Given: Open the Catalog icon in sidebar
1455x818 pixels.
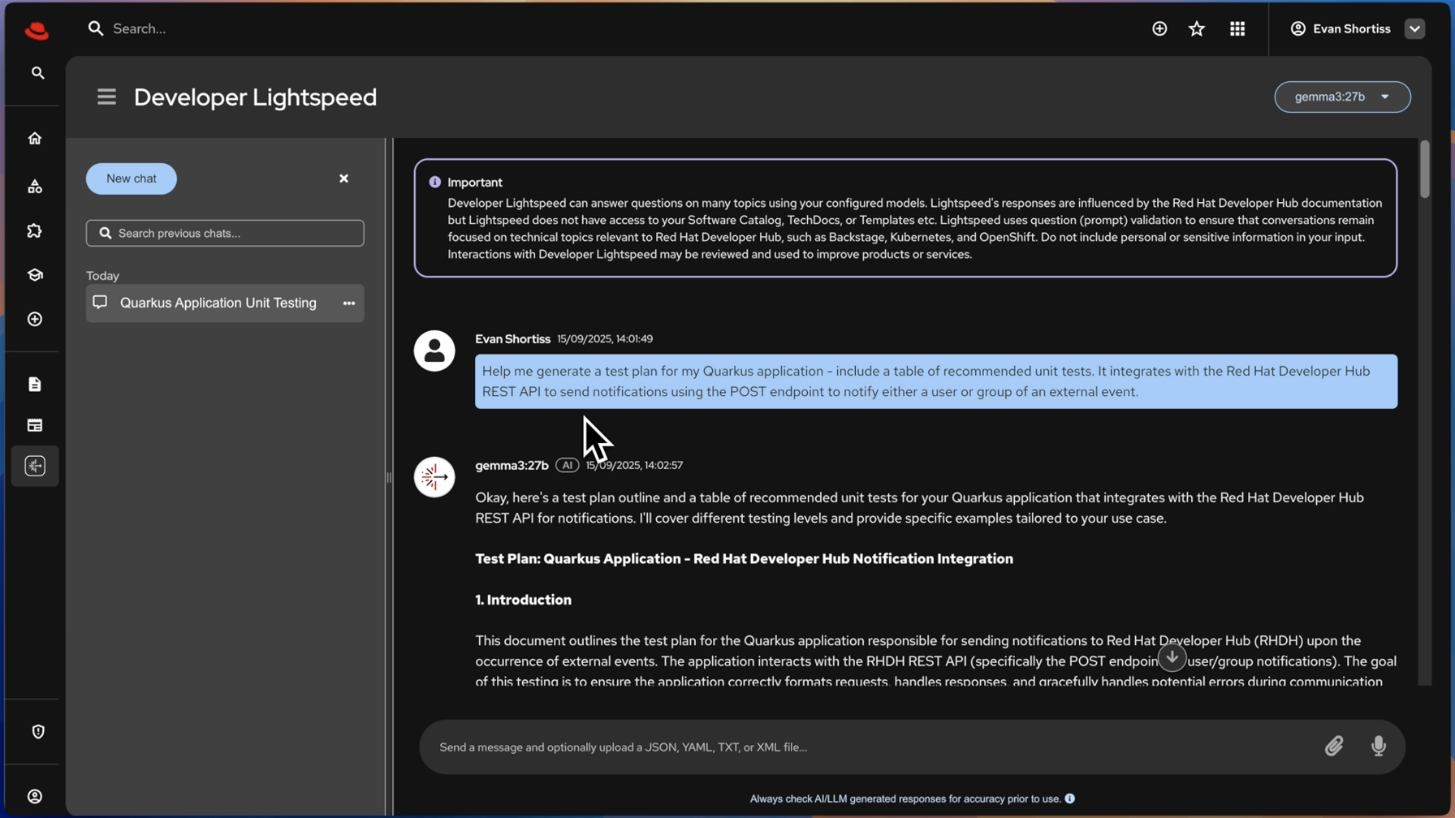Looking at the screenshot, I should [35, 187].
